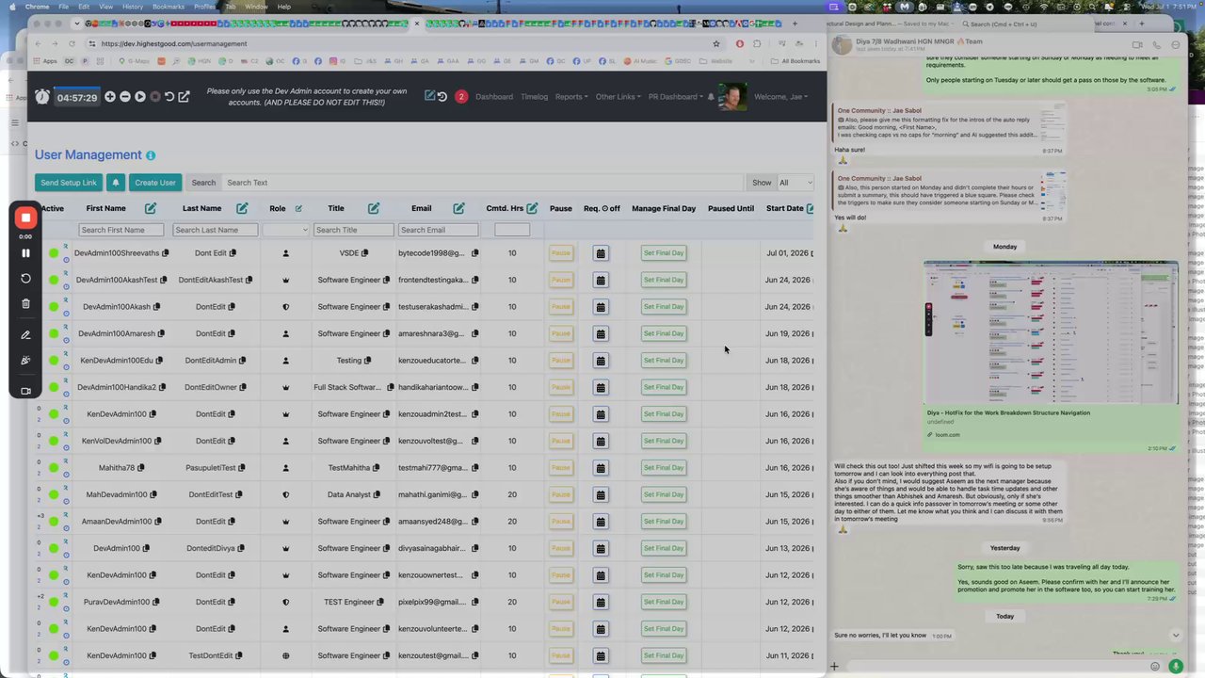Click the red stop recording button
Screen dimensions: 1205x678
[25, 218]
